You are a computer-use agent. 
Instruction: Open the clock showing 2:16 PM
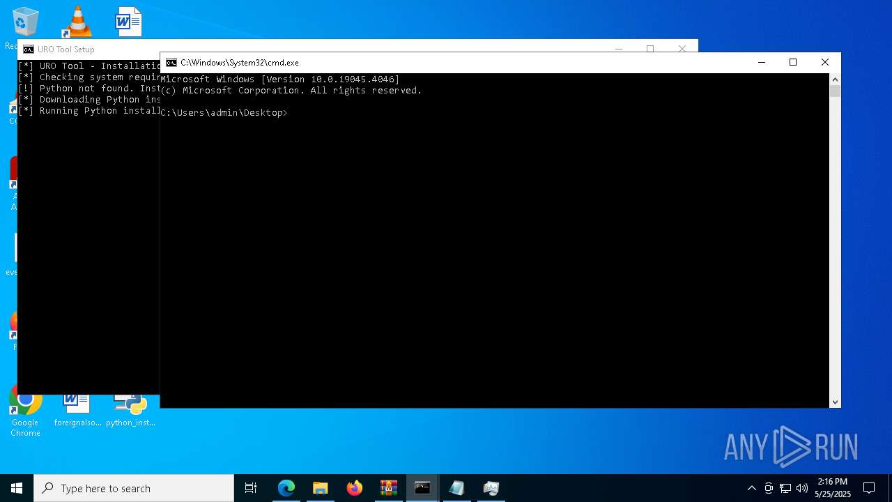833,488
